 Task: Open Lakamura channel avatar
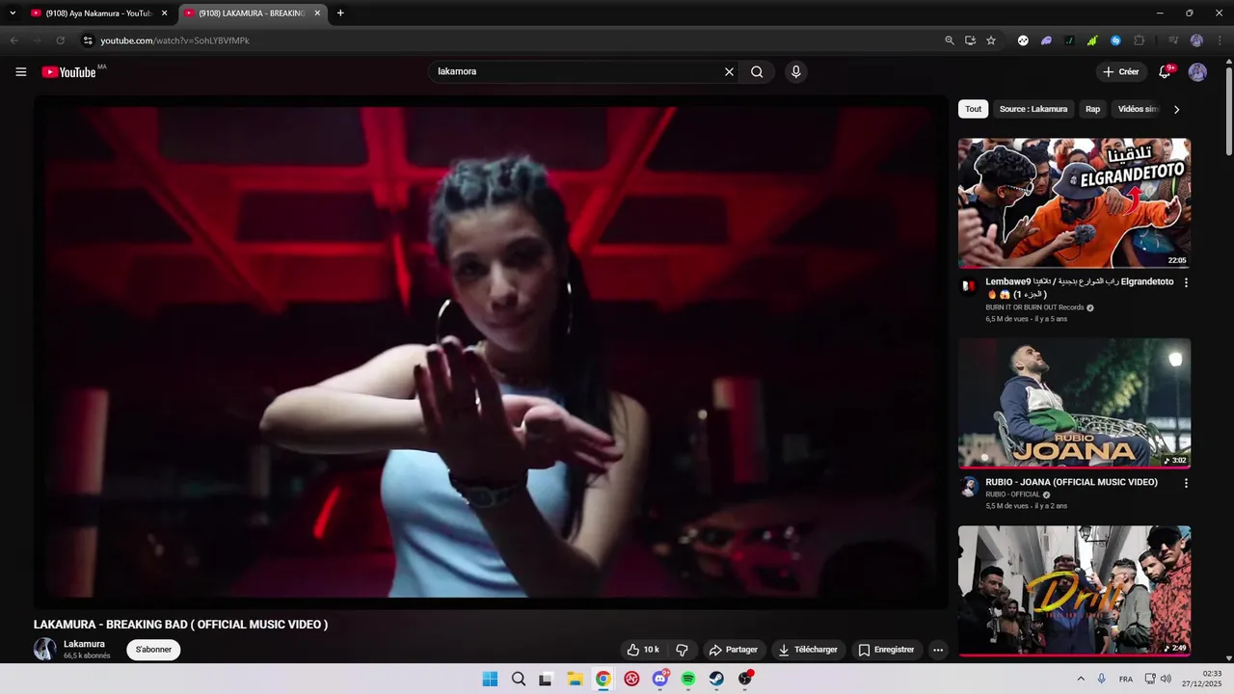click(45, 649)
